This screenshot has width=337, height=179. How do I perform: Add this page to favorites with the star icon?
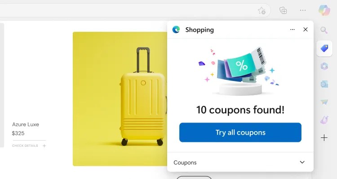pos(262,10)
